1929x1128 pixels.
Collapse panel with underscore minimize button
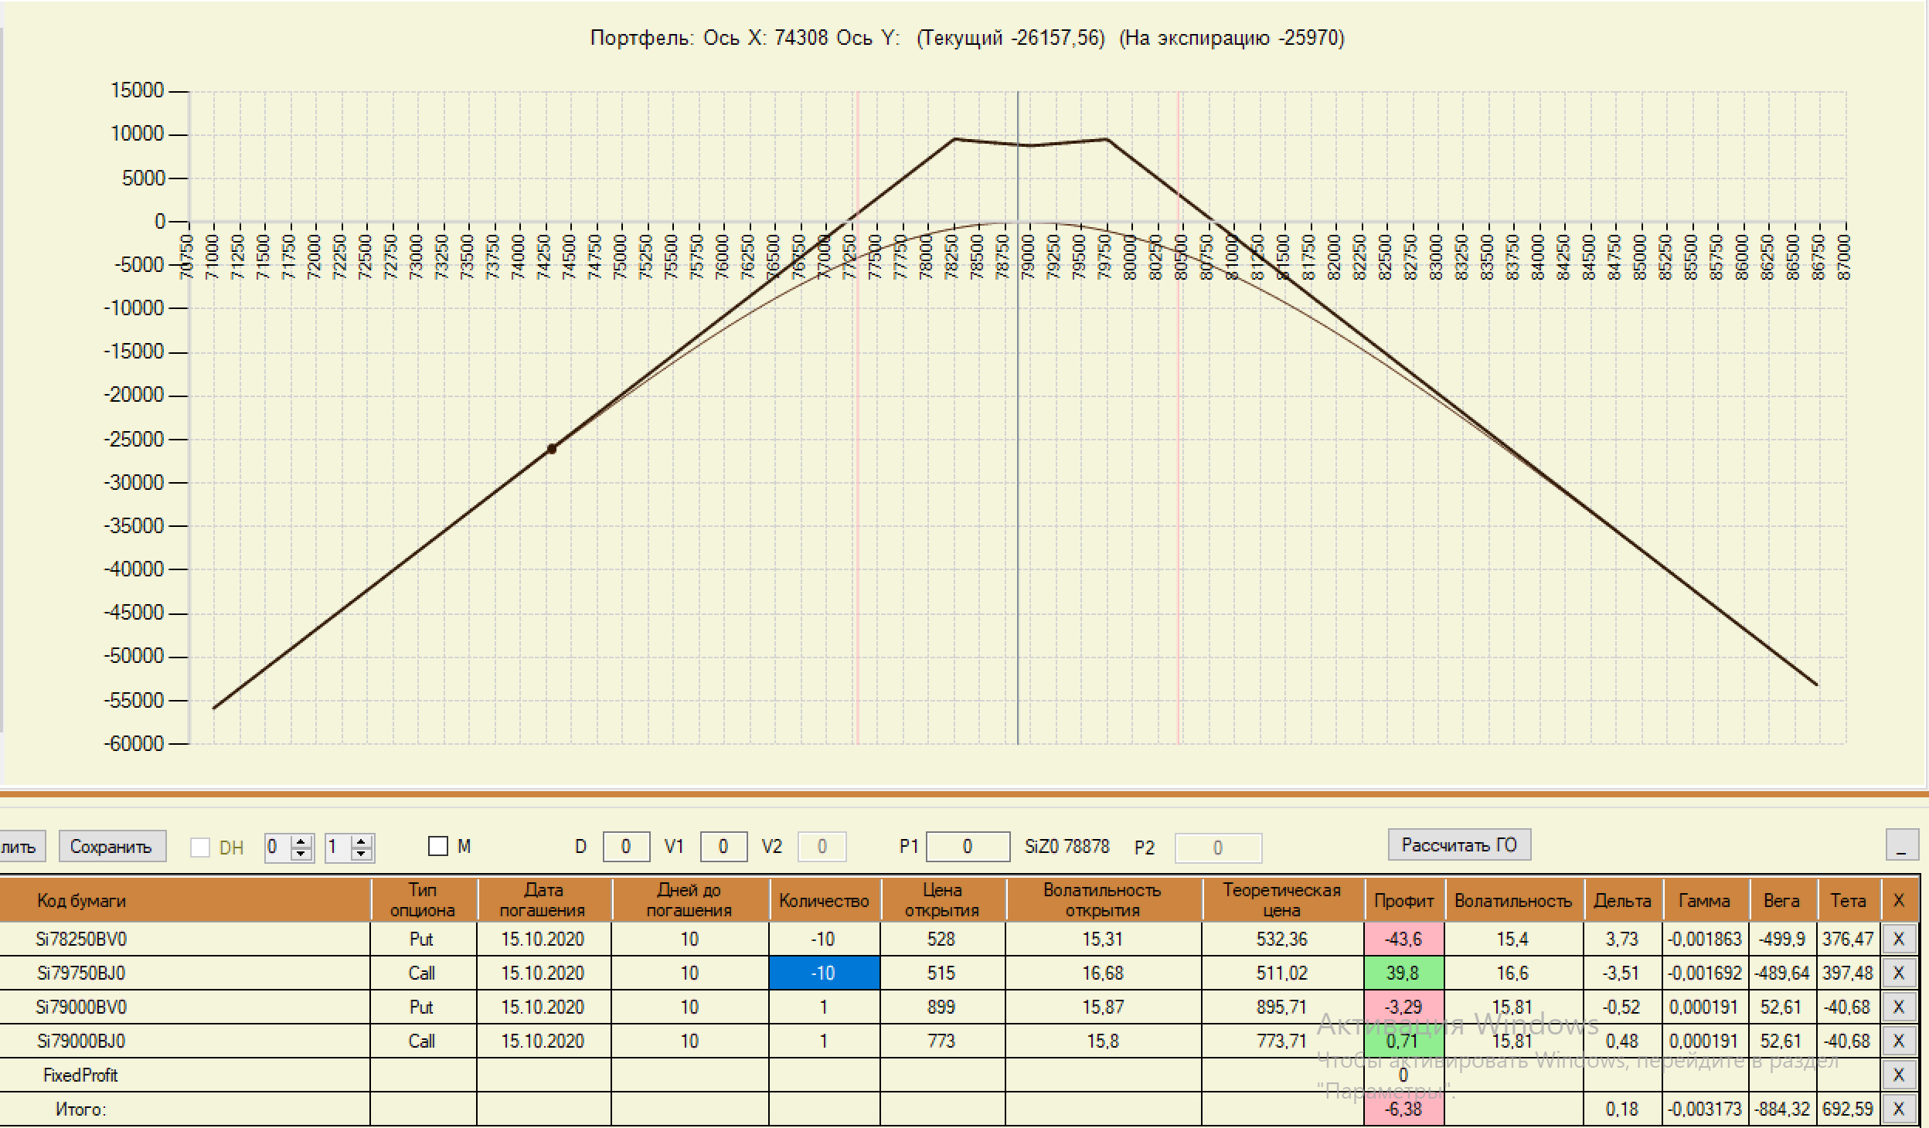click(x=1901, y=845)
